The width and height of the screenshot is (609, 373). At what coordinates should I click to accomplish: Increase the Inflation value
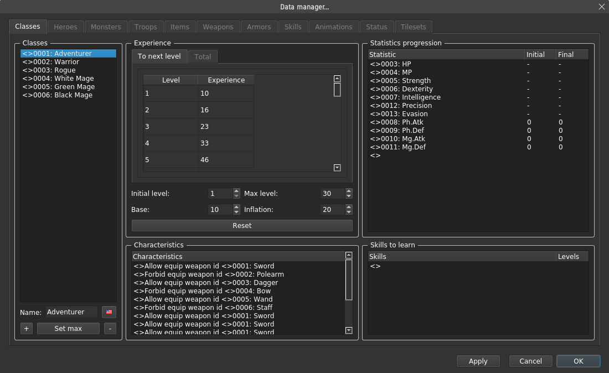point(349,207)
